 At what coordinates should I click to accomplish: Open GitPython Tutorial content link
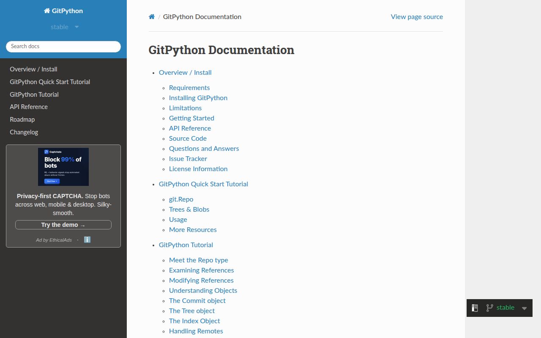(186, 245)
